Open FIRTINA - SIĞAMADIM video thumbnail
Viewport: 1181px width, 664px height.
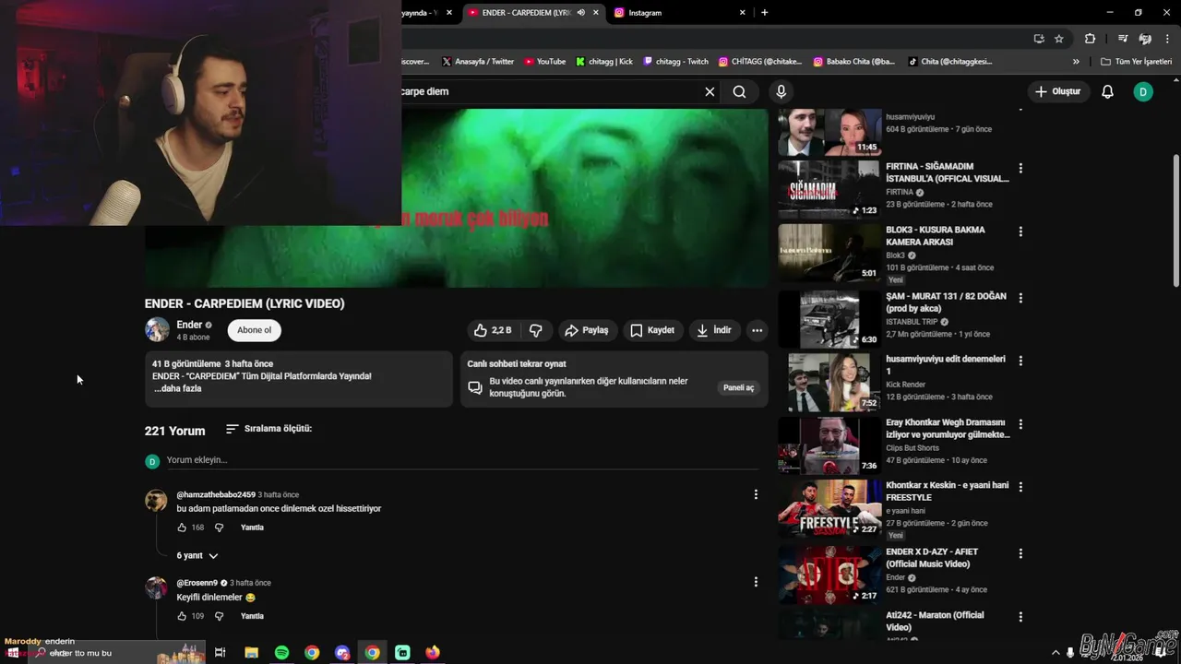pos(829,190)
